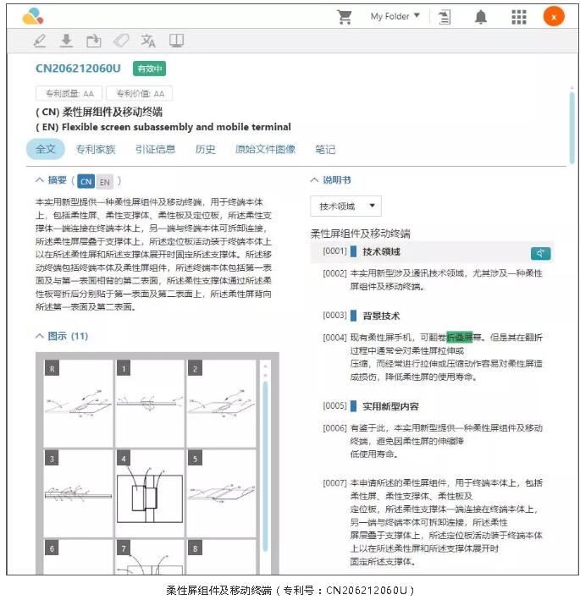Collapse the 图示 (11) figures section

point(40,336)
